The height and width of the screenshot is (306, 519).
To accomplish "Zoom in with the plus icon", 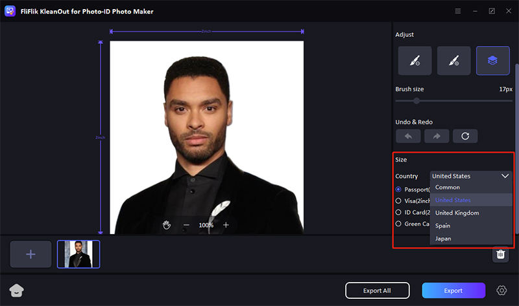I will [226, 224].
